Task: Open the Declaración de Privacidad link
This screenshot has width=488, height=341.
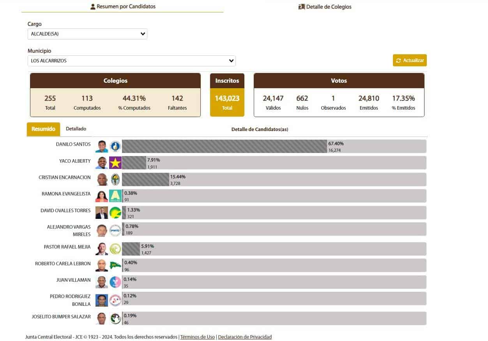Action: (x=245, y=337)
